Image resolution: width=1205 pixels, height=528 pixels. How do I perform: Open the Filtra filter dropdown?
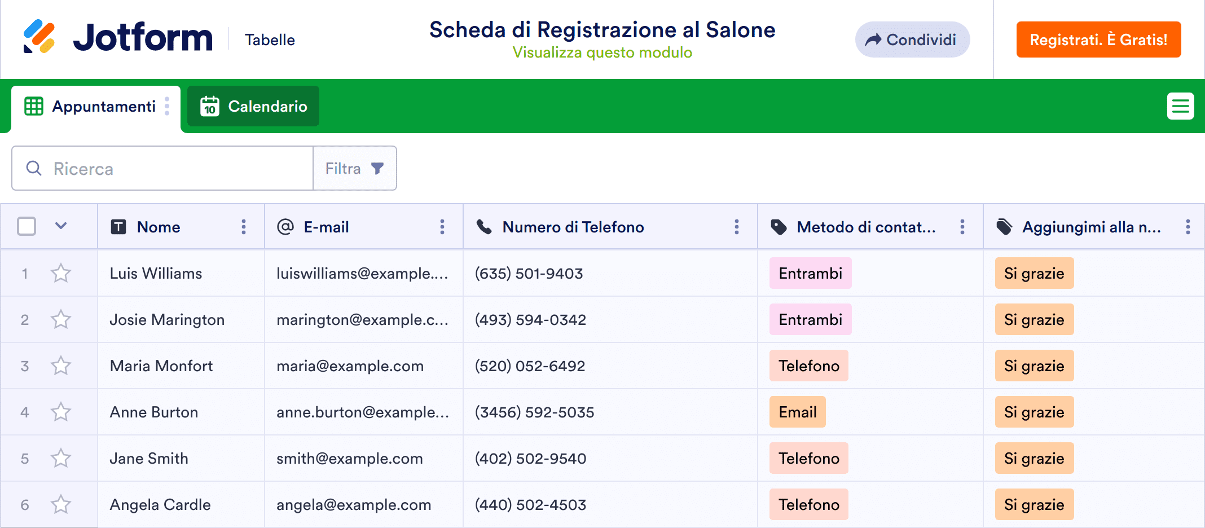(x=355, y=169)
